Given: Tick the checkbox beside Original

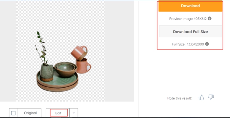Looking at the screenshot, I should coord(13,113).
